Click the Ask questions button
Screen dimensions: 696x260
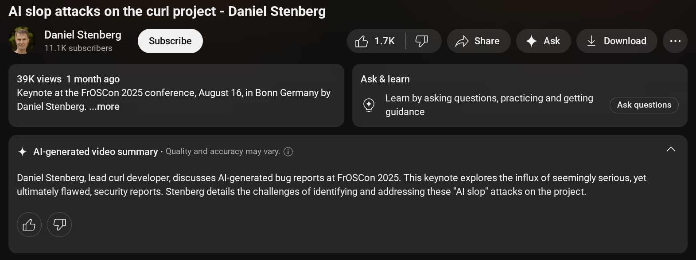(x=644, y=105)
